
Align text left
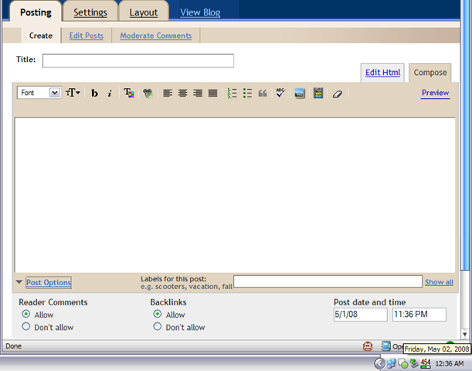(168, 93)
